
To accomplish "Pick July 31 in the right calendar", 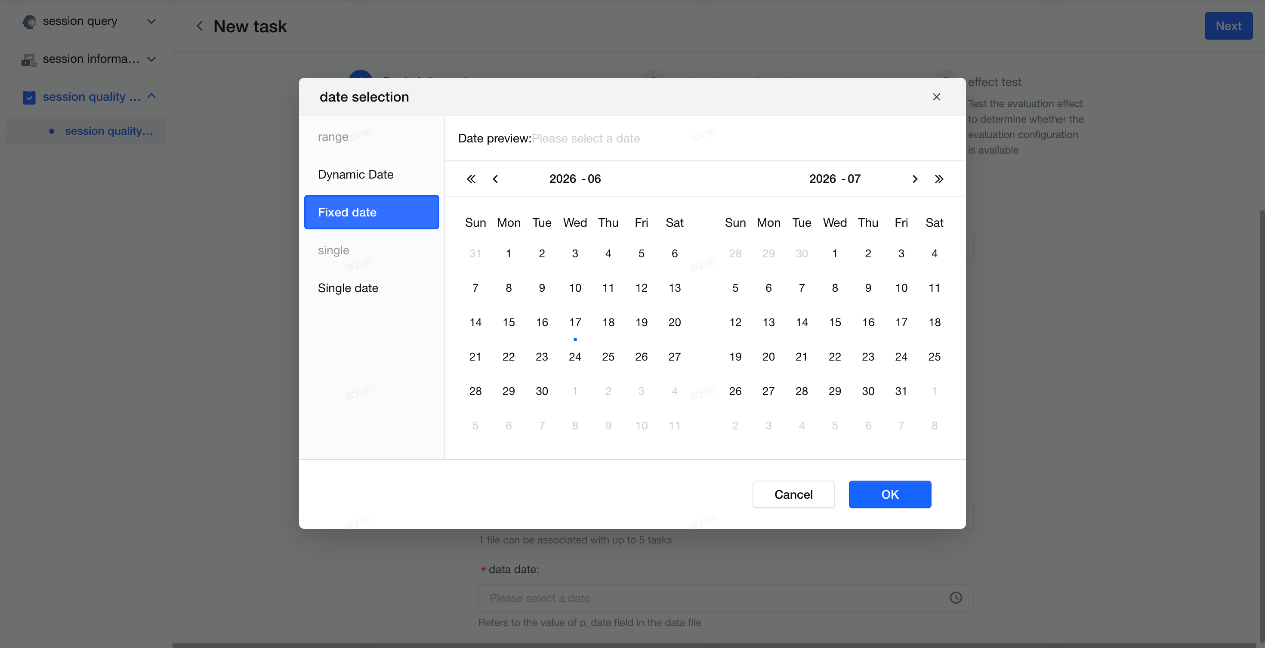I will tap(901, 391).
